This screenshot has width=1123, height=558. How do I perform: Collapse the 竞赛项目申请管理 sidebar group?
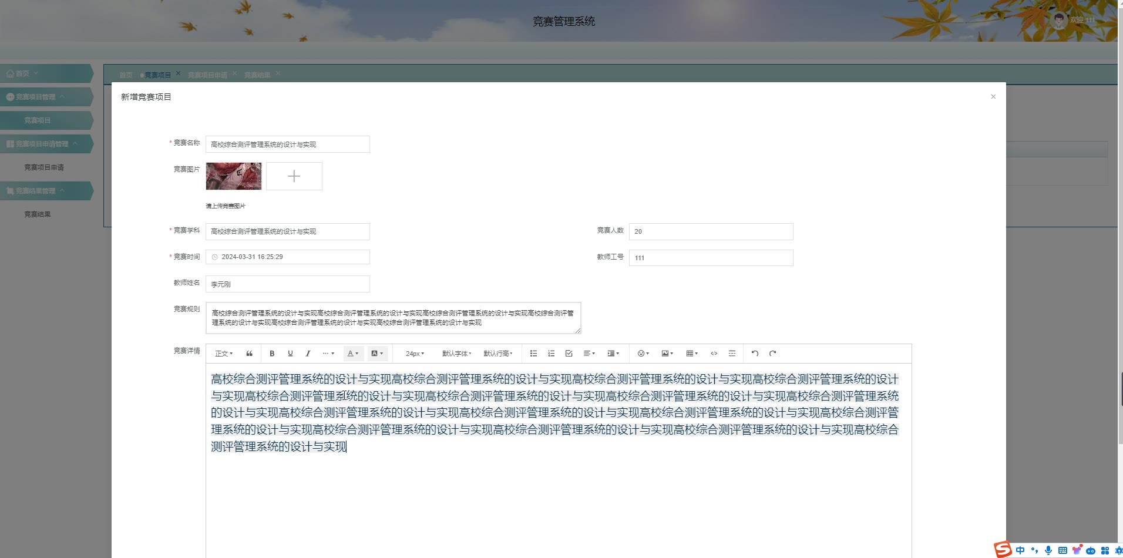click(46, 144)
